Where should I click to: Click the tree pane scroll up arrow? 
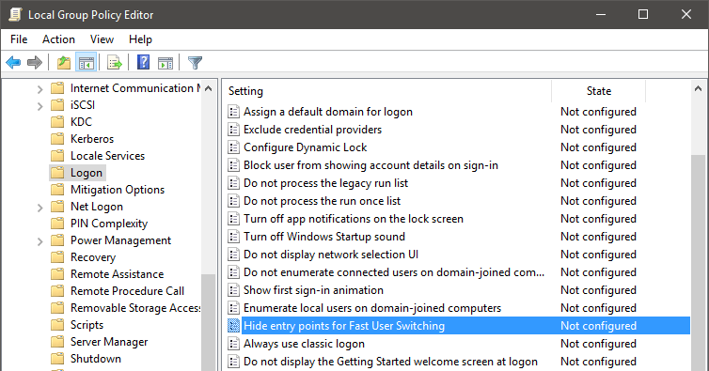[209, 88]
